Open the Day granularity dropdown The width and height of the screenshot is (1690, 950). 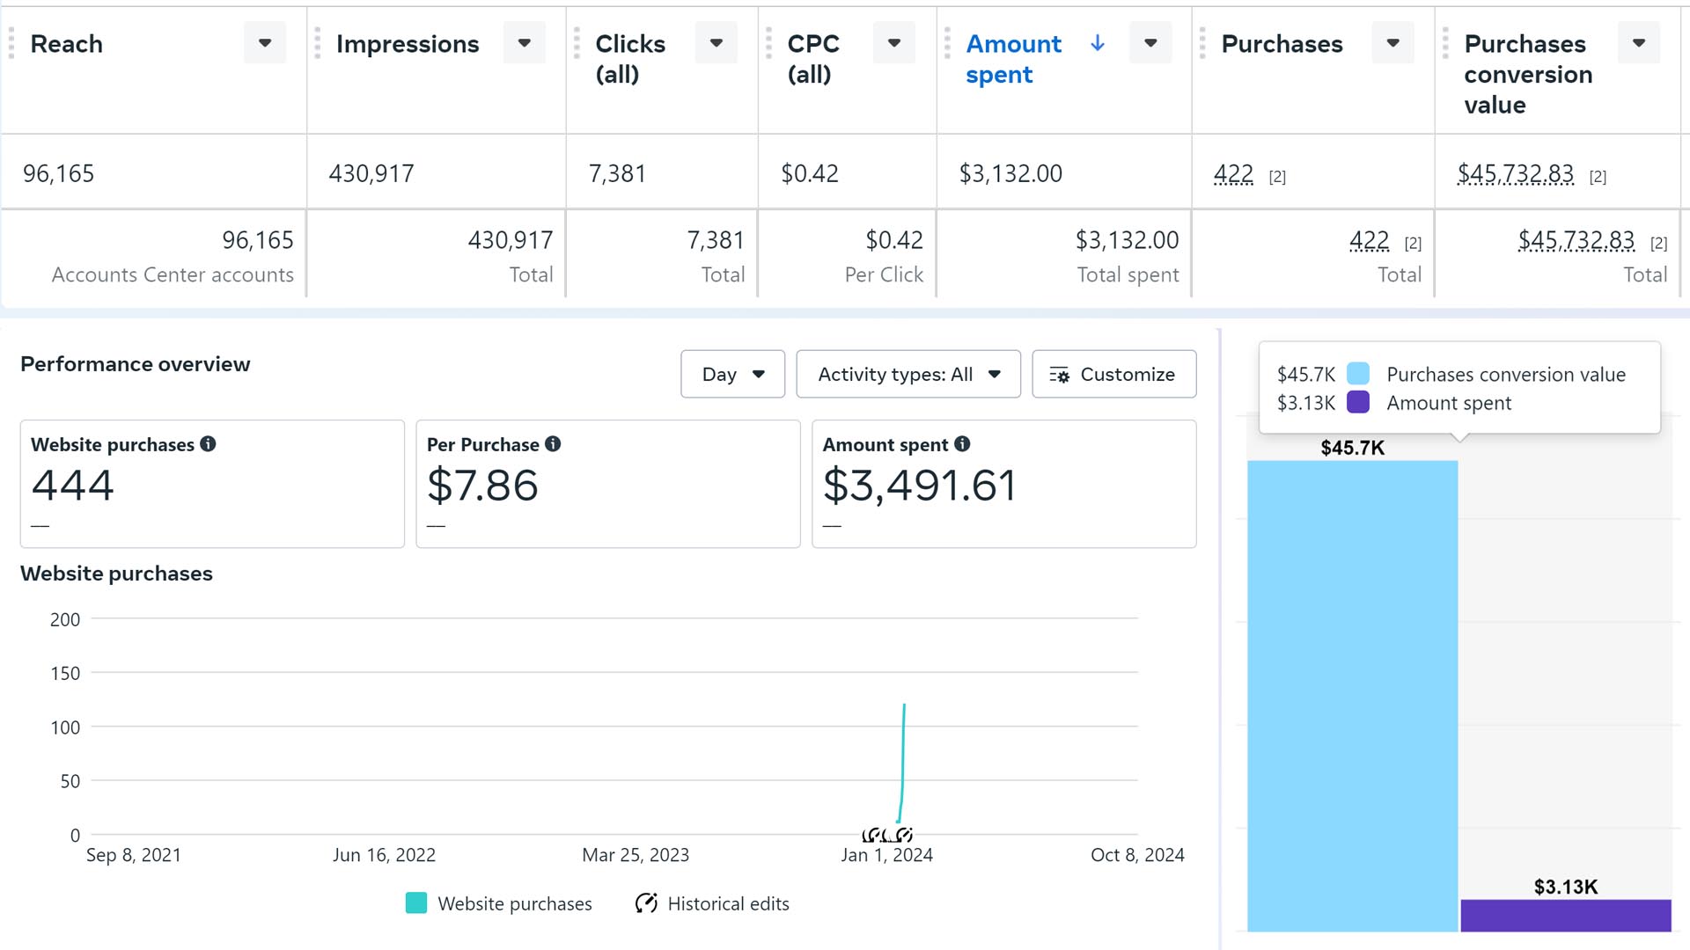[732, 374]
